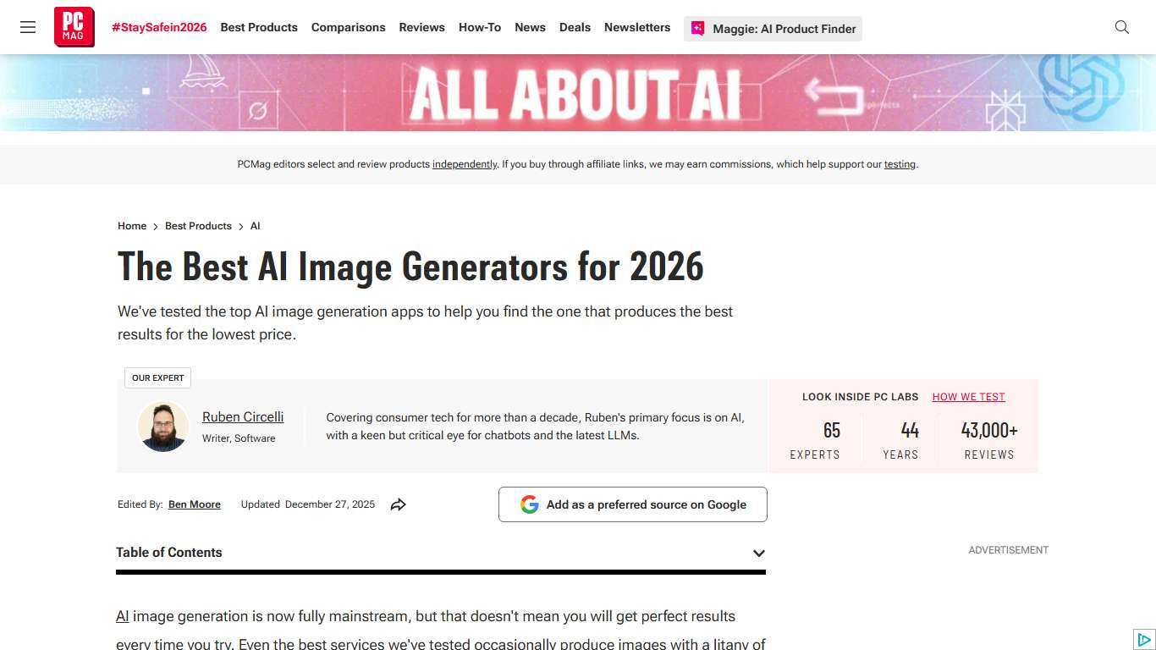This screenshot has width=1156, height=650.
Task: Click the search magnifying glass in the header
Action: coord(1121,27)
